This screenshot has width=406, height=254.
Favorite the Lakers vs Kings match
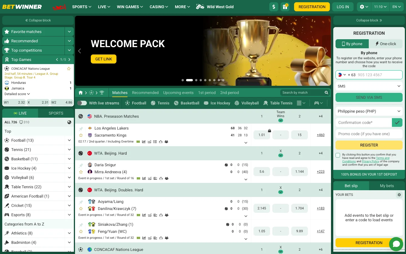pyautogui.click(x=81, y=135)
